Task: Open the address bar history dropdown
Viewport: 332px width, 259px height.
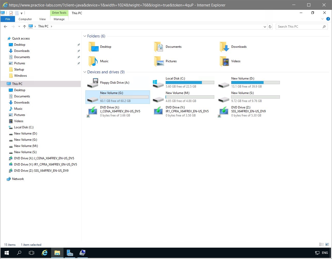Action: pyautogui.click(x=265, y=27)
